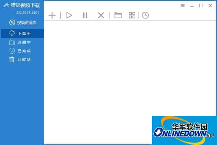Minimize the application window
This screenshot has height=145, width=217.
pyautogui.click(x=192, y=6)
